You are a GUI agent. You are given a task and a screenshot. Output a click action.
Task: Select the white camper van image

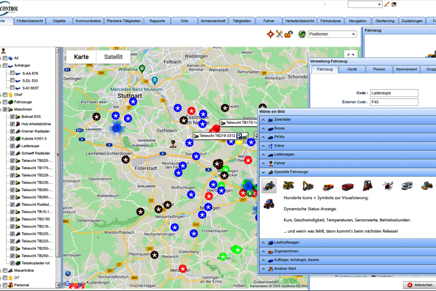(407, 186)
